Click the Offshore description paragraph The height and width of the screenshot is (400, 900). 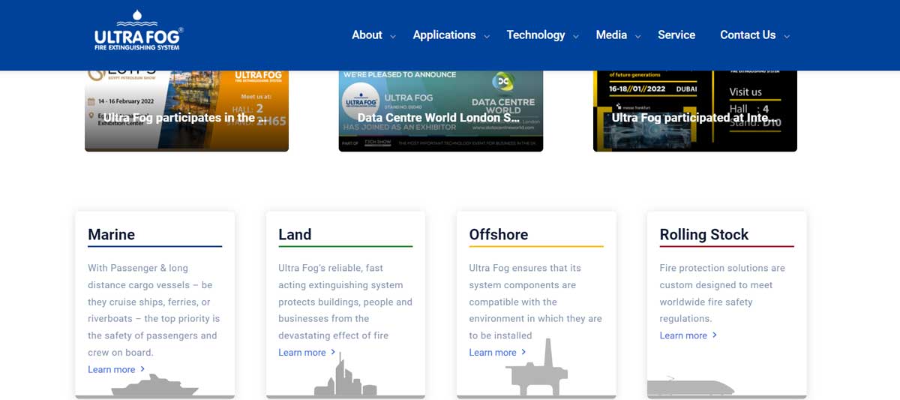point(535,302)
